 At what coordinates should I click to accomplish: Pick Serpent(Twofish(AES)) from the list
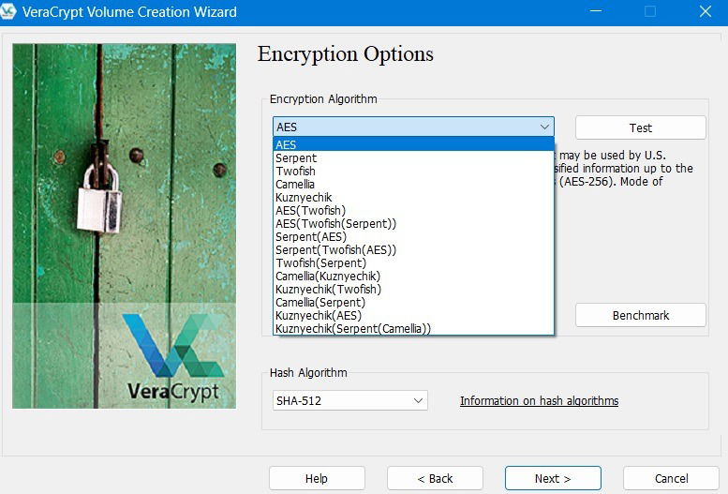(413, 250)
